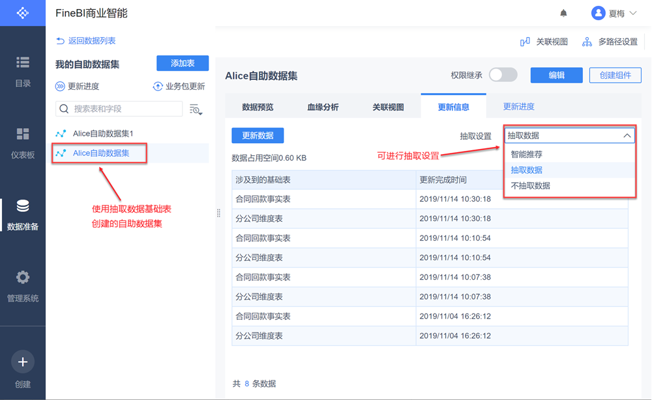
Task: Open the 仪表板 dashboard sidebar icon
Action: (22, 134)
